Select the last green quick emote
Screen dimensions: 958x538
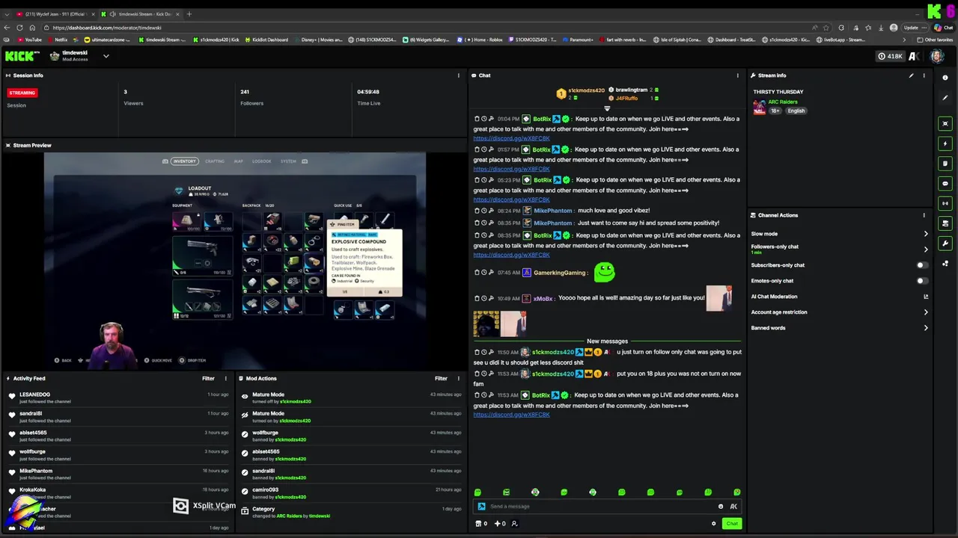(x=737, y=492)
